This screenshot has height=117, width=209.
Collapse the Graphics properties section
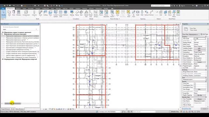pyautogui.click(x=206, y=37)
